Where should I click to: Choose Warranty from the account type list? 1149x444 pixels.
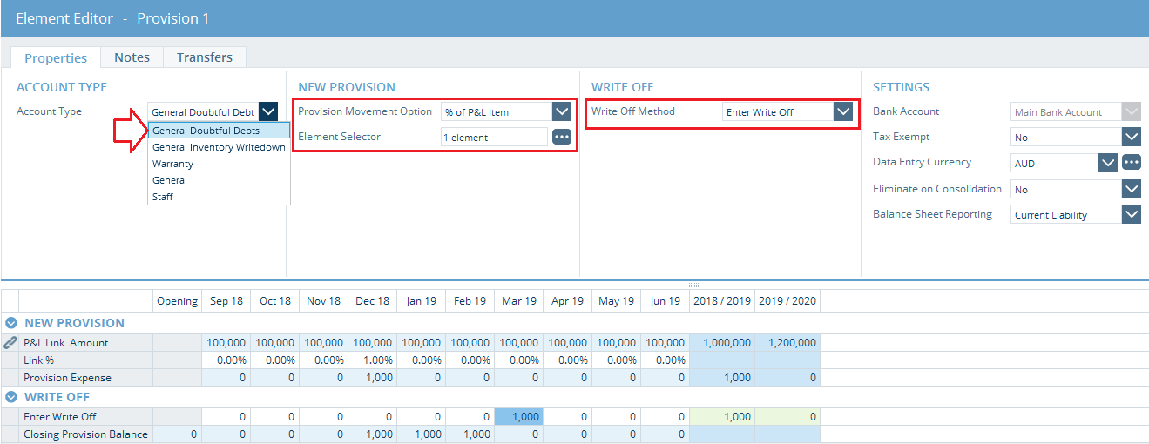click(172, 164)
